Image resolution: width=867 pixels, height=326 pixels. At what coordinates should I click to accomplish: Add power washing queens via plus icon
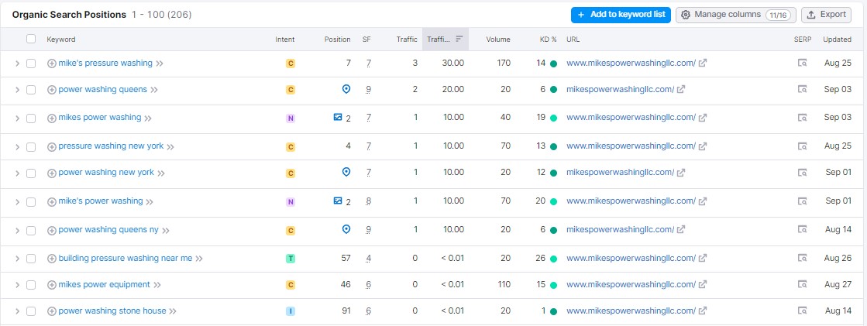click(x=51, y=90)
